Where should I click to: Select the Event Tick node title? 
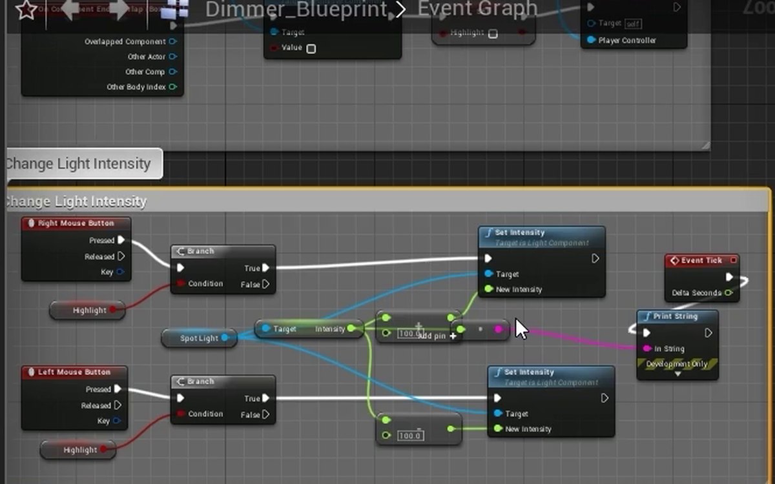[701, 260]
